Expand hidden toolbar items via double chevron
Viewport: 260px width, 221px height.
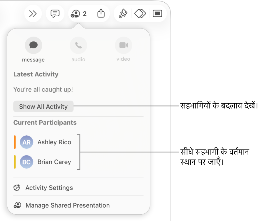tap(33, 13)
